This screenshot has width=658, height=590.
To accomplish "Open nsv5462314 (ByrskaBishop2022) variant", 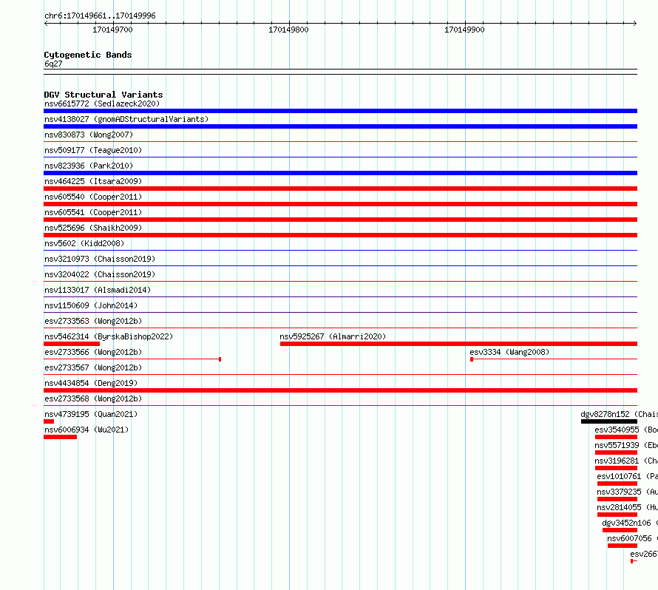I will point(109,336).
